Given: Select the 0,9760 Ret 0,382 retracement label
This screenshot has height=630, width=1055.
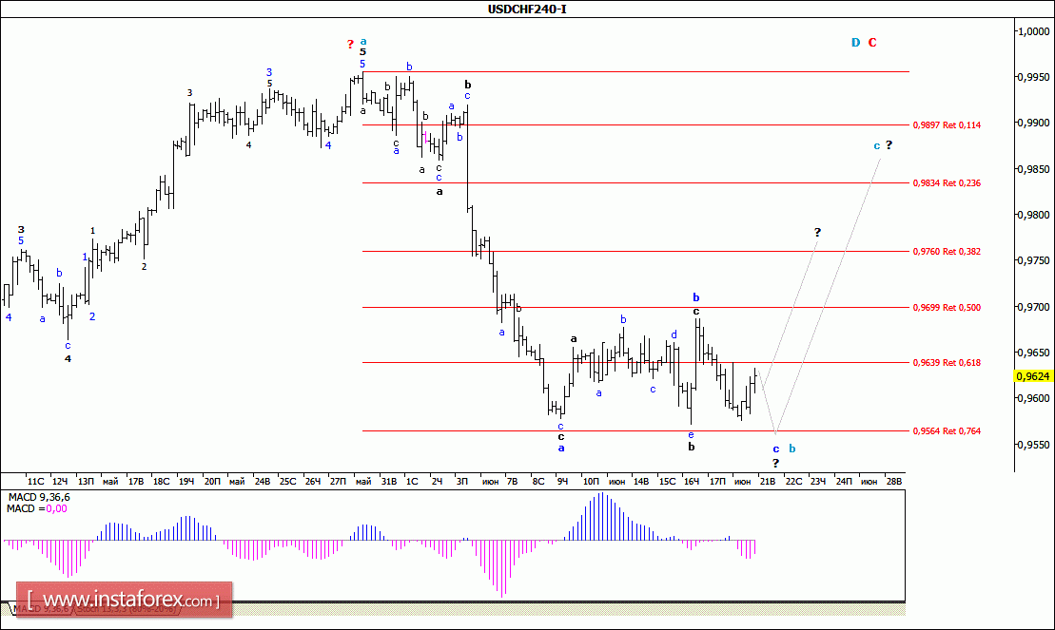Looking at the screenshot, I should point(947,252).
